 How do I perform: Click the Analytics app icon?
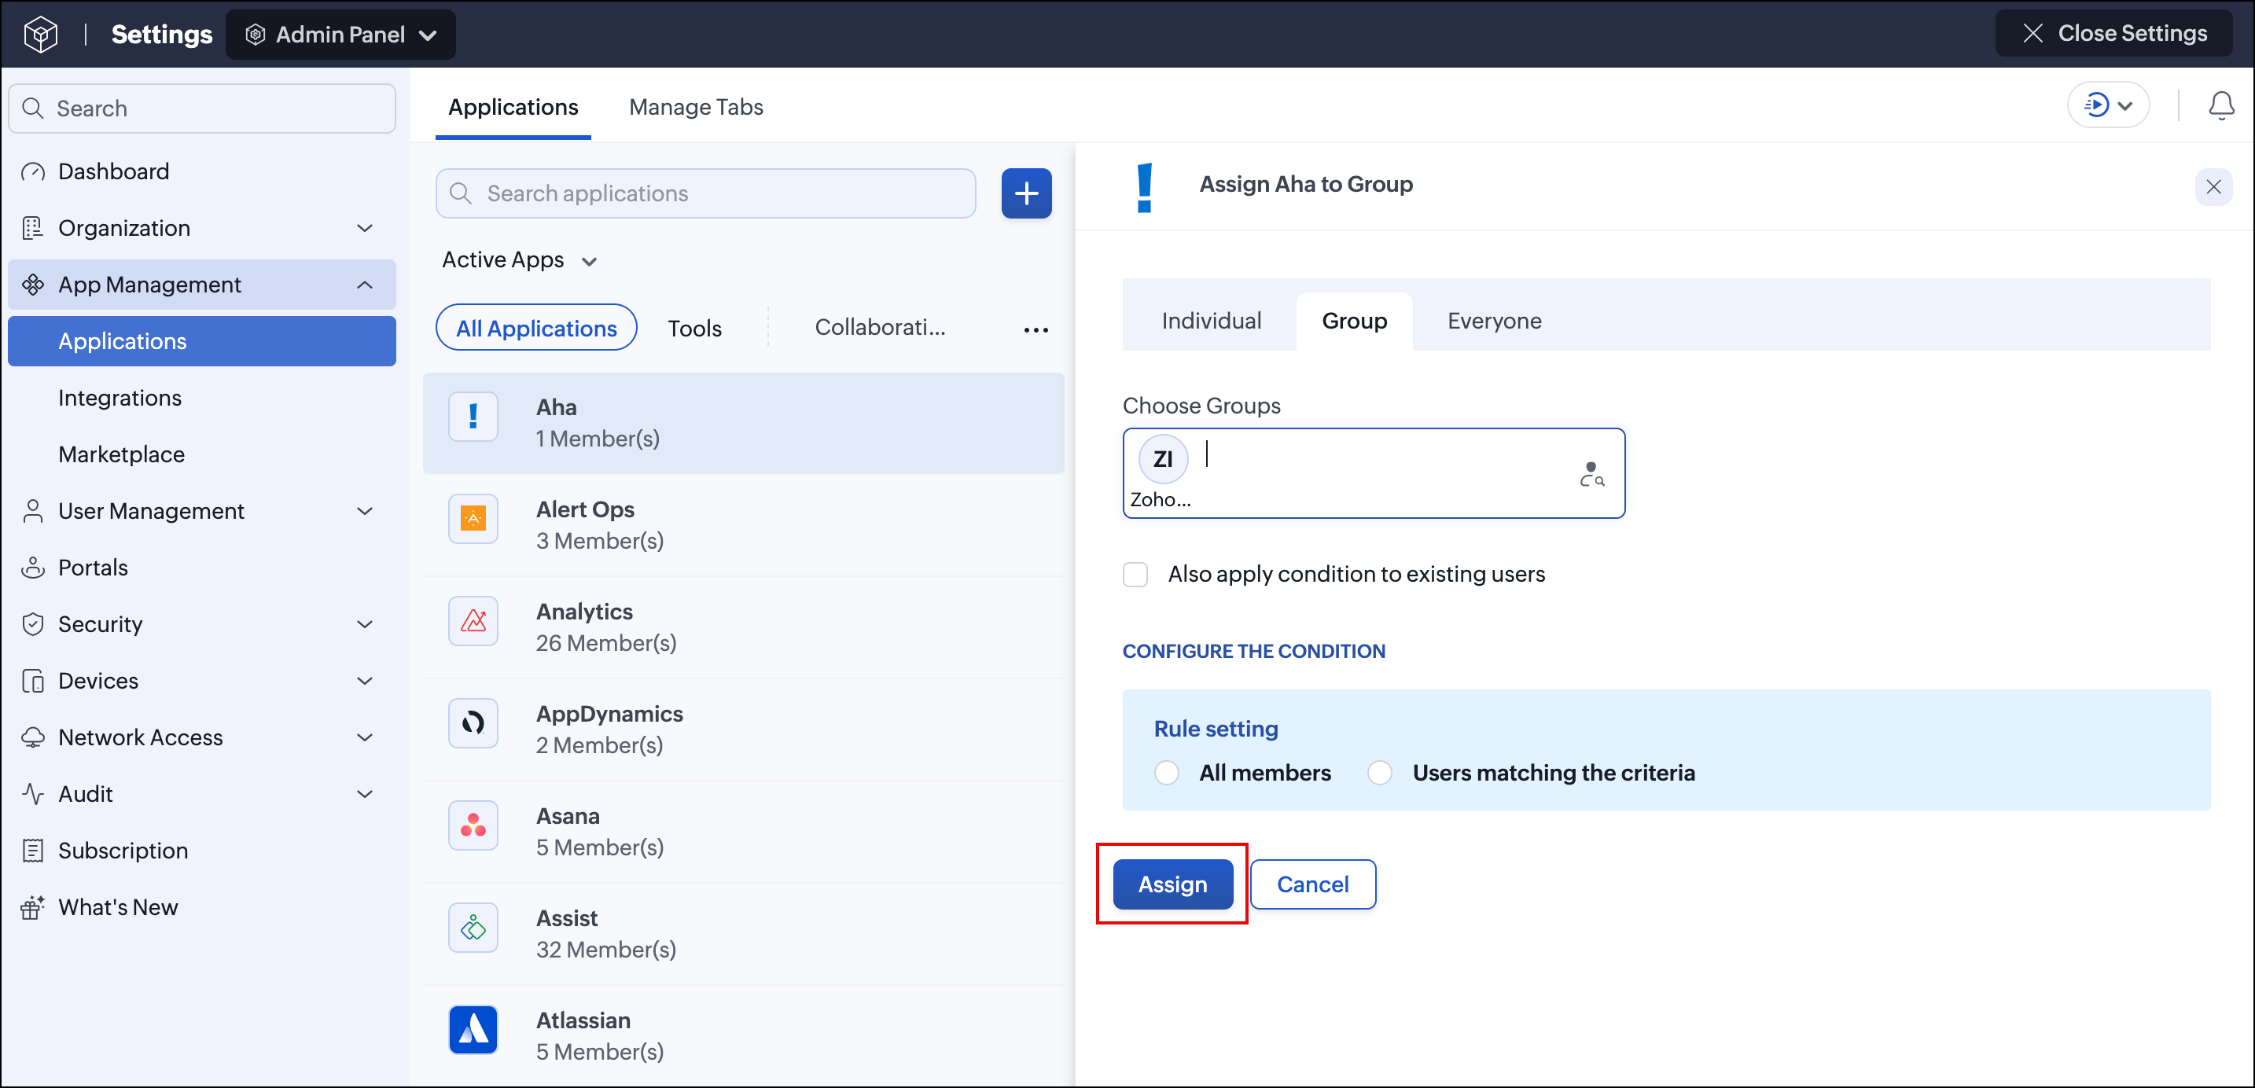pyautogui.click(x=473, y=620)
